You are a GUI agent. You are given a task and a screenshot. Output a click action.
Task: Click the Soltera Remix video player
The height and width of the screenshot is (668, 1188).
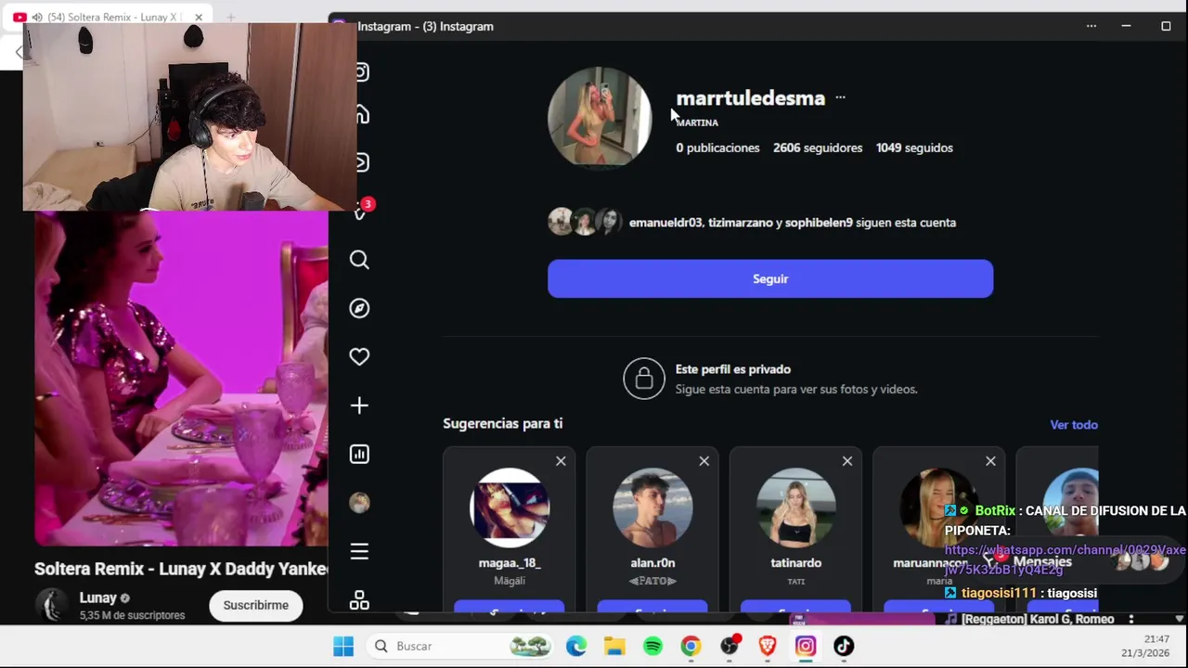(x=181, y=379)
